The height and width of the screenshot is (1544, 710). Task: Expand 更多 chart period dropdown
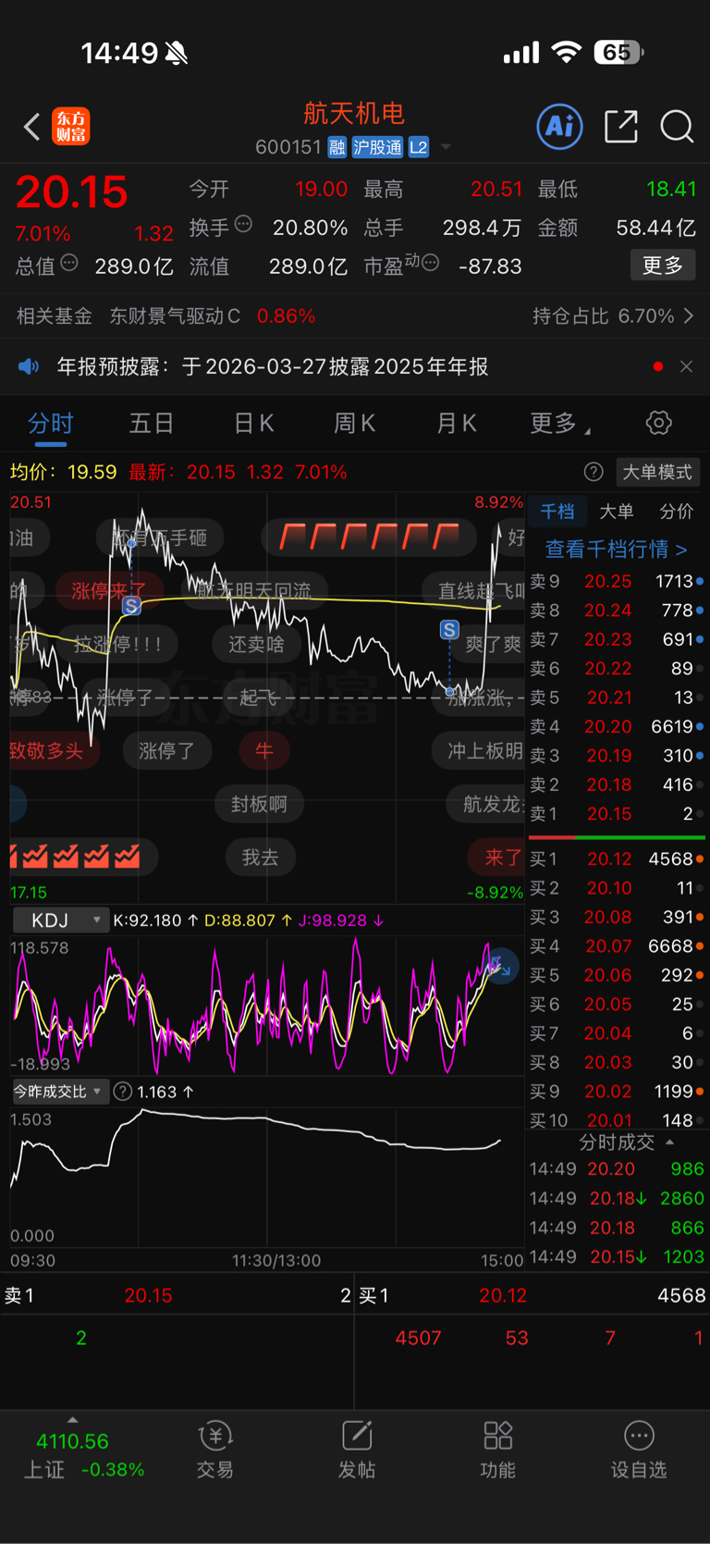(x=560, y=424)
